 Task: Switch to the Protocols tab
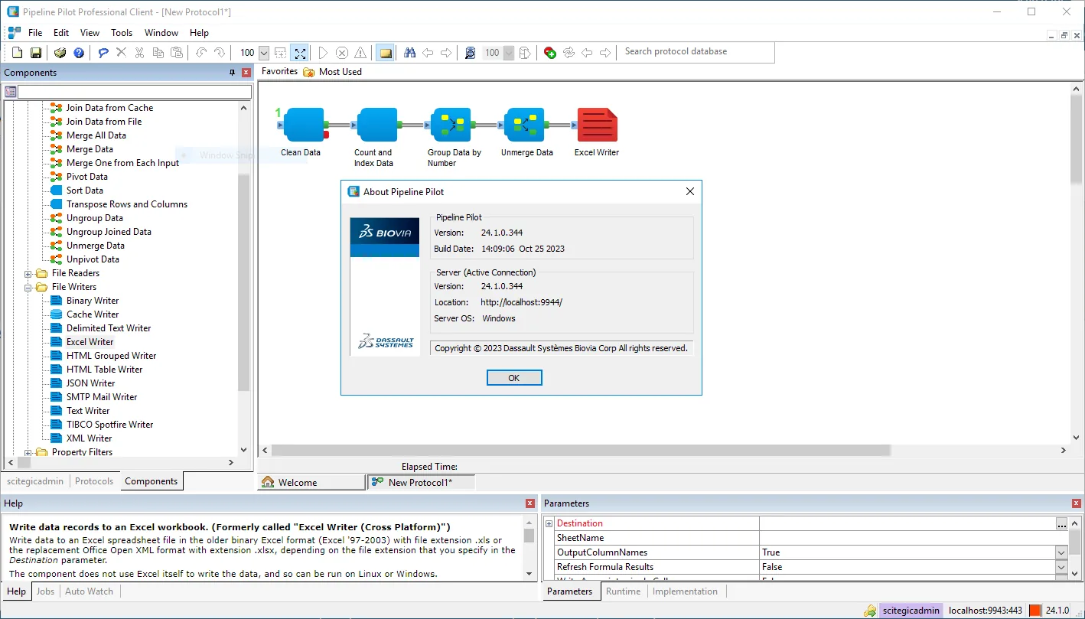point(94,481)
